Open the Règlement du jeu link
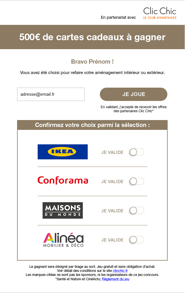This screenshot has height=293, width=185. (116, 279)
